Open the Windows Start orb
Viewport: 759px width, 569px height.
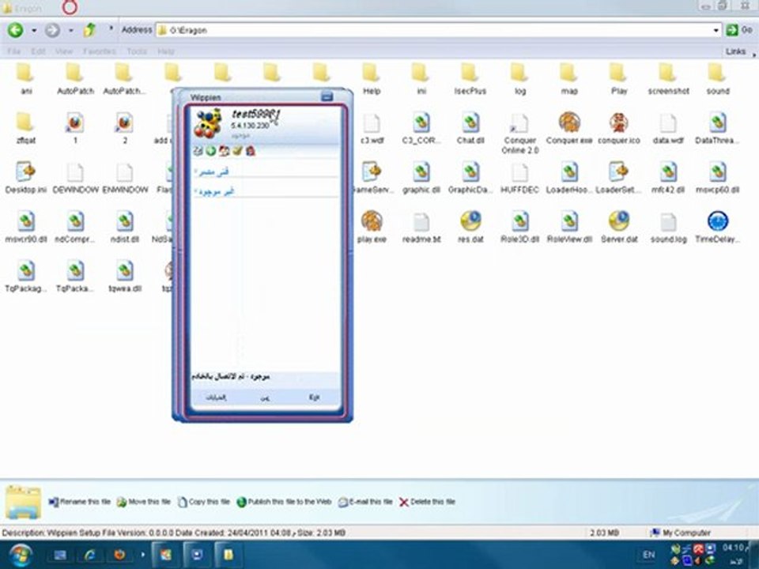pos(19,555)
